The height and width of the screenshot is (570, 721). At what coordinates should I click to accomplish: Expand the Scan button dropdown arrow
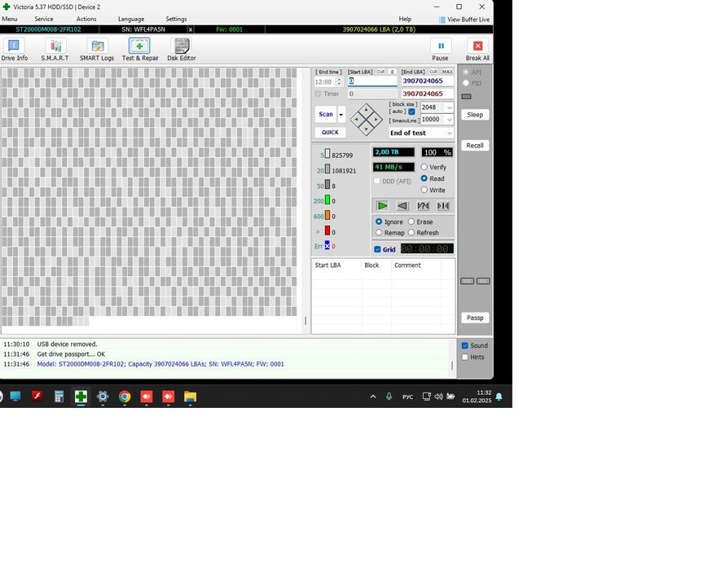pos(341,115)
